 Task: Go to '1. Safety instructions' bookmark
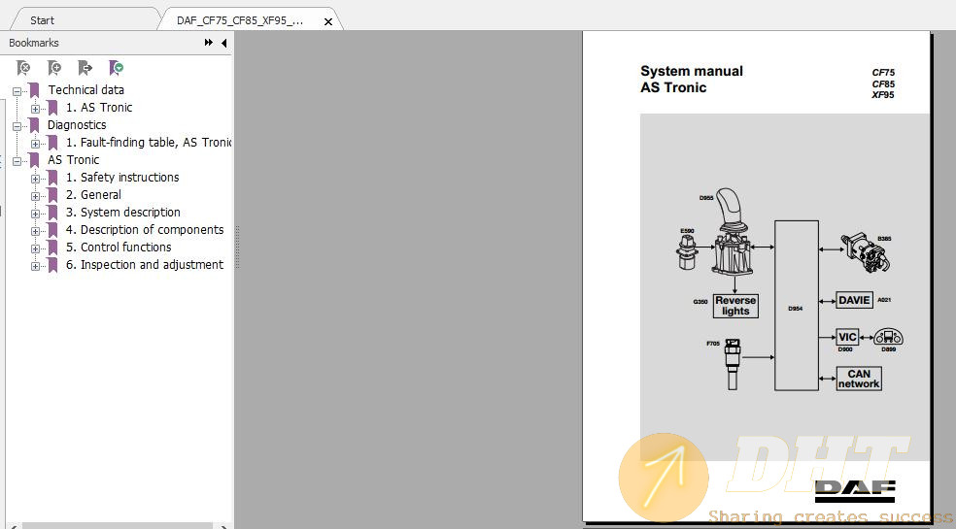tap(122, 178)
